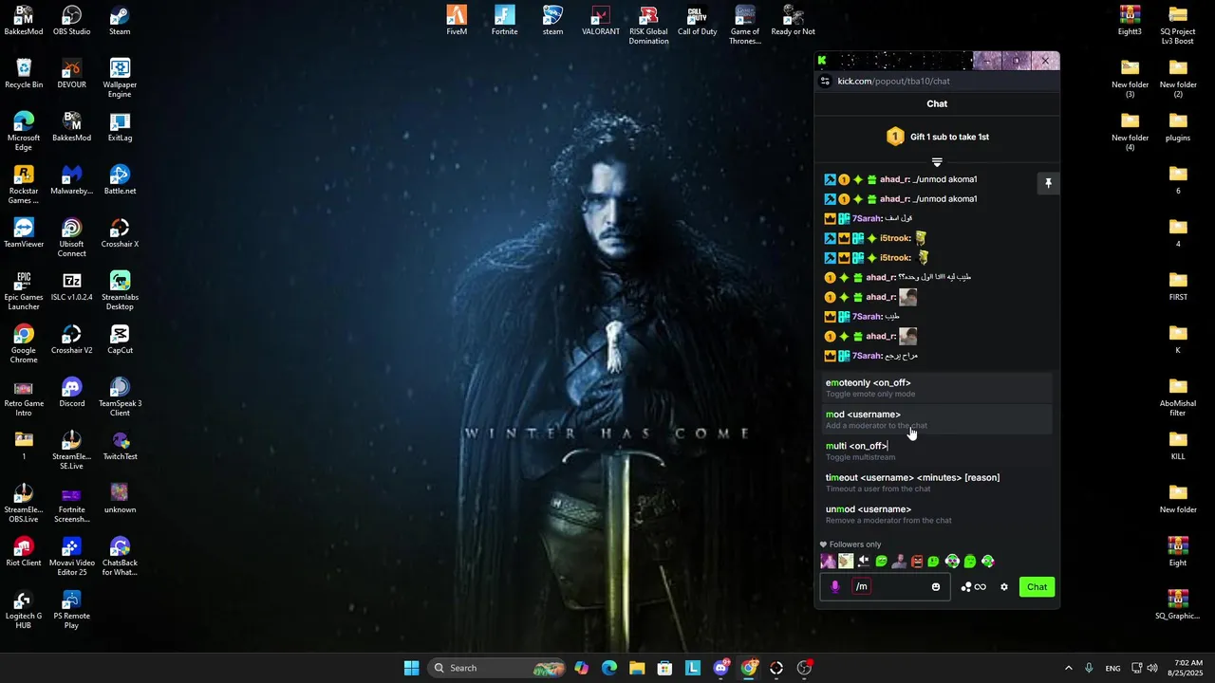Click first ahad_r /unmod akoma1 message username

(x=894, y=179)
